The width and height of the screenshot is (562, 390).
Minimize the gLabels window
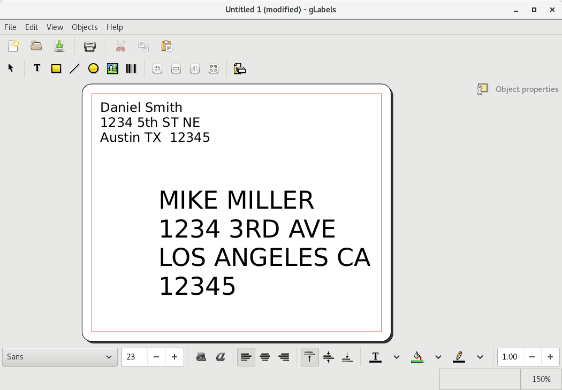click(x=516, y=10)
